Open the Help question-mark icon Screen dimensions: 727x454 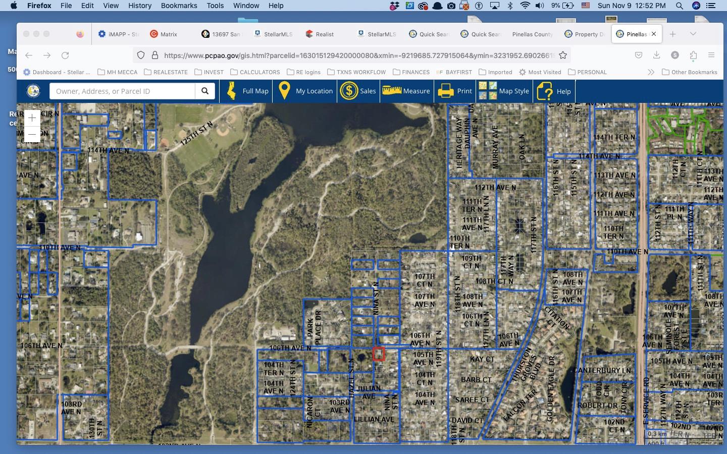tap(545, 91)
